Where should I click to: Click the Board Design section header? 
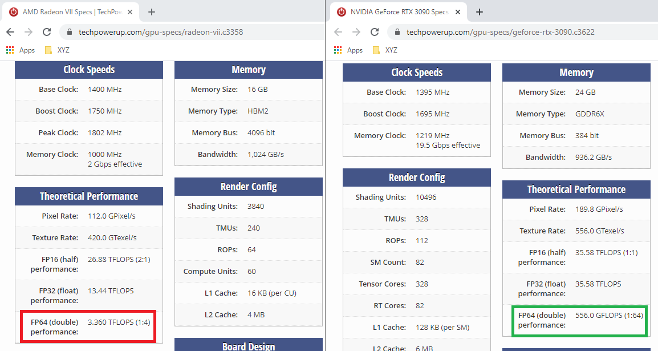249,345
